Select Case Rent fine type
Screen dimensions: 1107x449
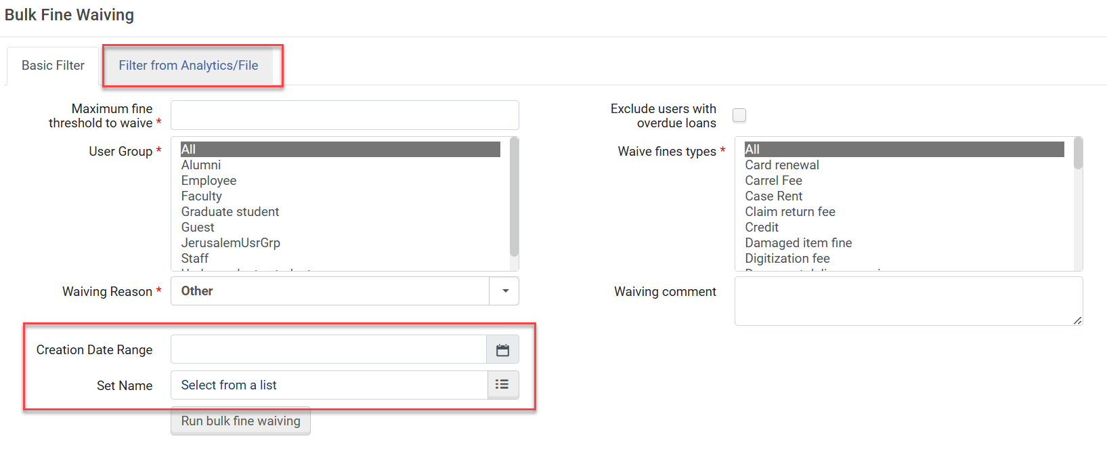point(905,196)
